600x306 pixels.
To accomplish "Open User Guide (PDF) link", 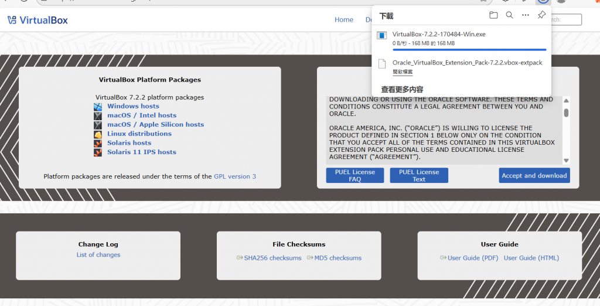I will pyautogui.click(x=473, y=258).
